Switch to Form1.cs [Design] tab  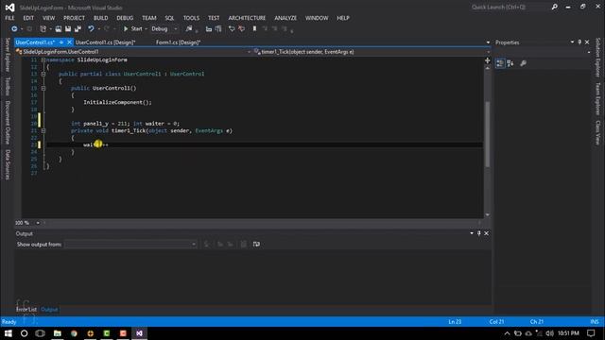point(179,42)
